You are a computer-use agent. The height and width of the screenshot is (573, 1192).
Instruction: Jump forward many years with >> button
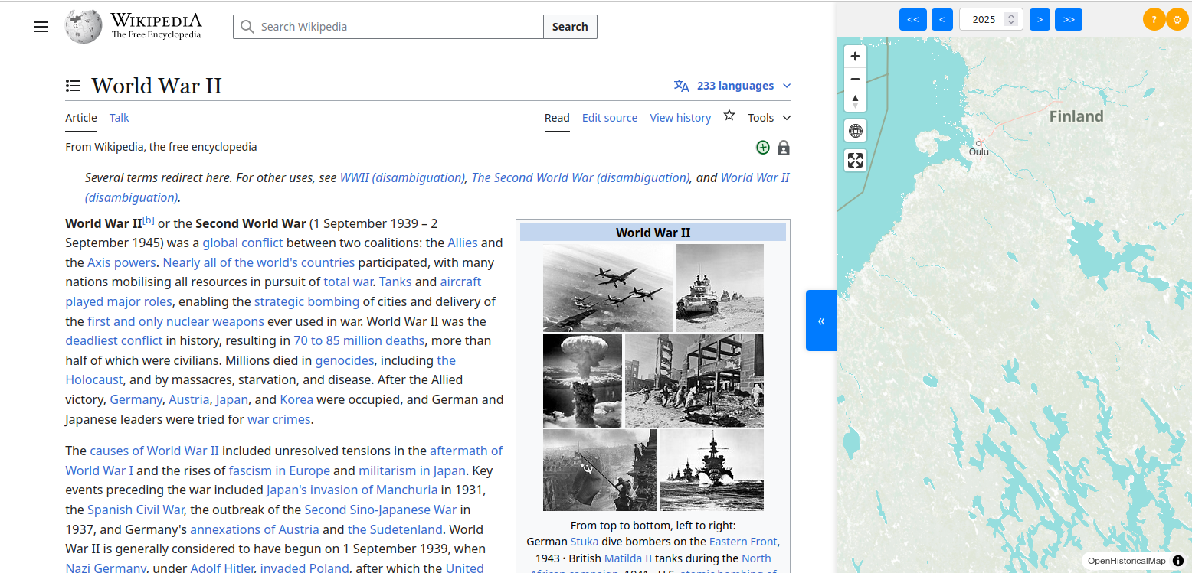1069,19
